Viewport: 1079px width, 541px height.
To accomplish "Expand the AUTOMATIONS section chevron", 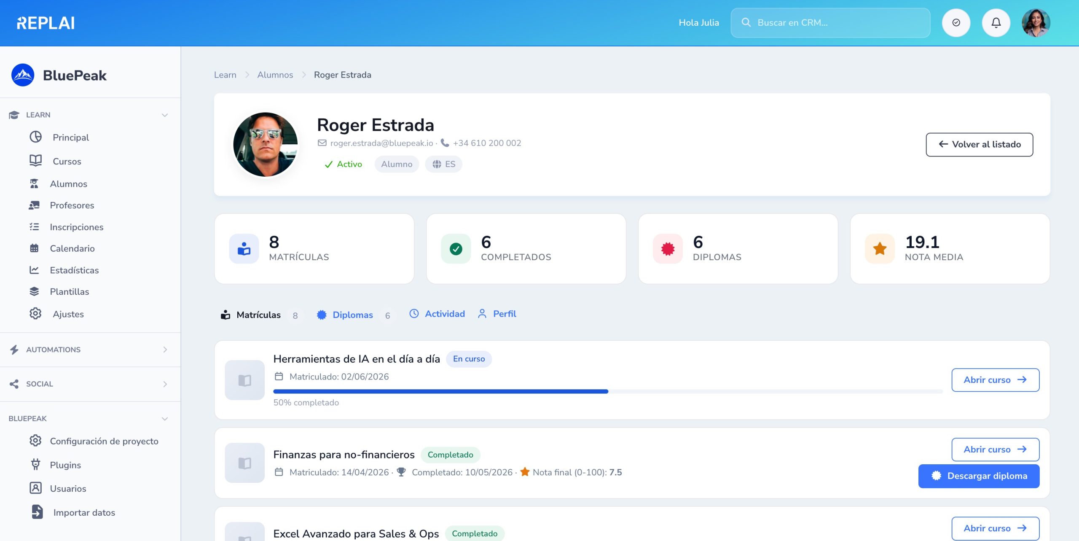I will (165, 350).
